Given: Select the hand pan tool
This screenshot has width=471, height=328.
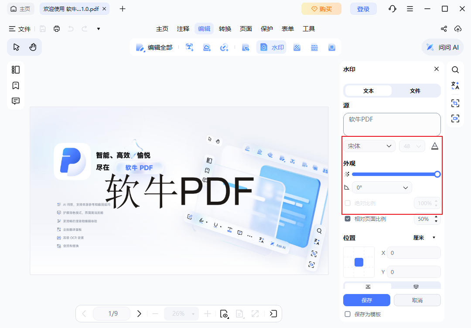Looking at the screenshot, I should coord(33,47).
